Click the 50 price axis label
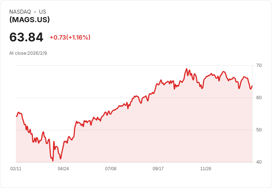 click(x=259, y=130)
